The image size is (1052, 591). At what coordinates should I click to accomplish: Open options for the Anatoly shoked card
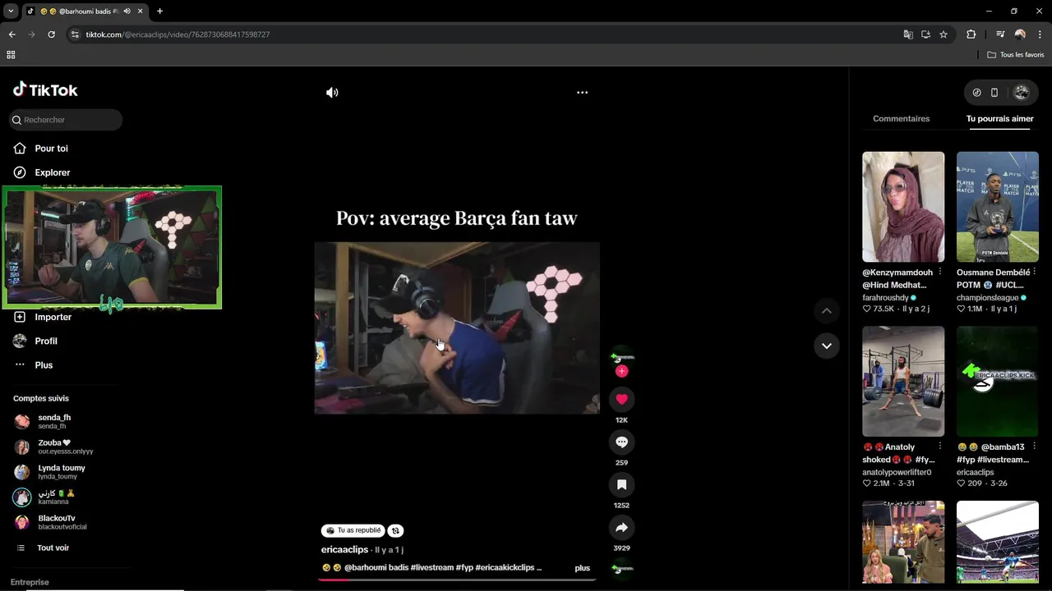click(x=940, y=447)
